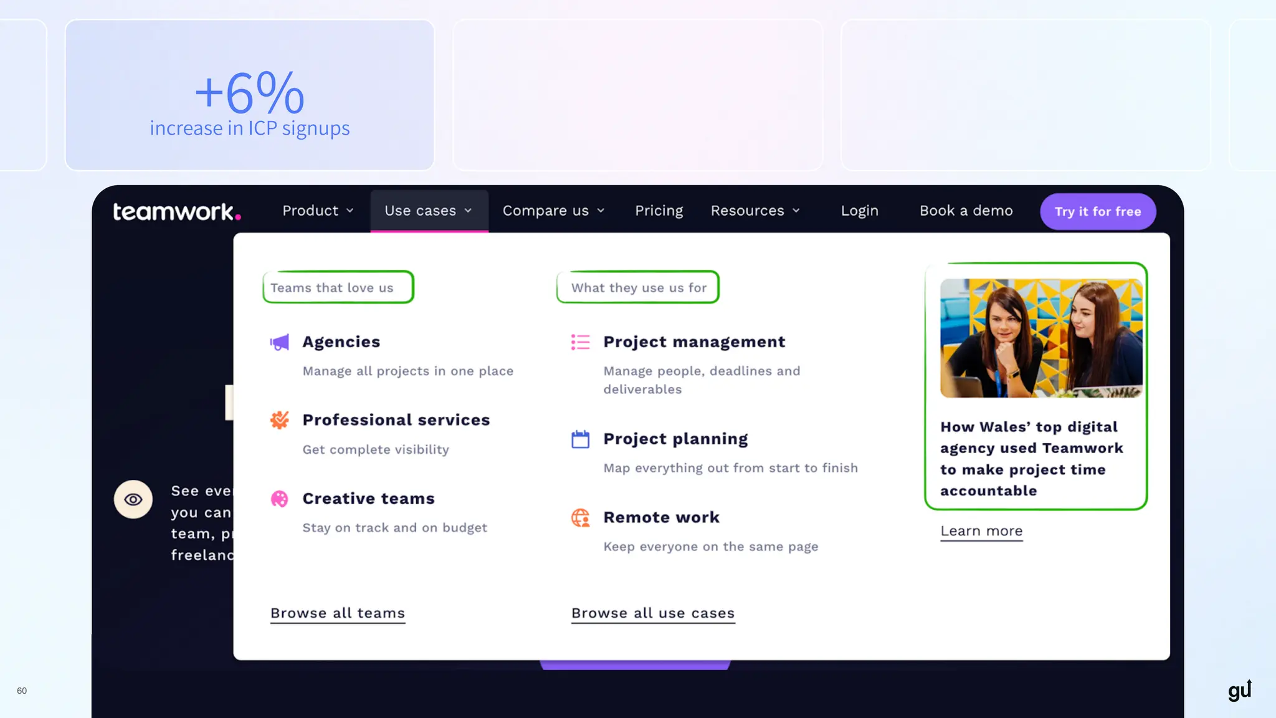The height and width of the screenshot is (718, 1276).
Task: Click 'Manage all projects in one place' text
Action: point(408,371)
